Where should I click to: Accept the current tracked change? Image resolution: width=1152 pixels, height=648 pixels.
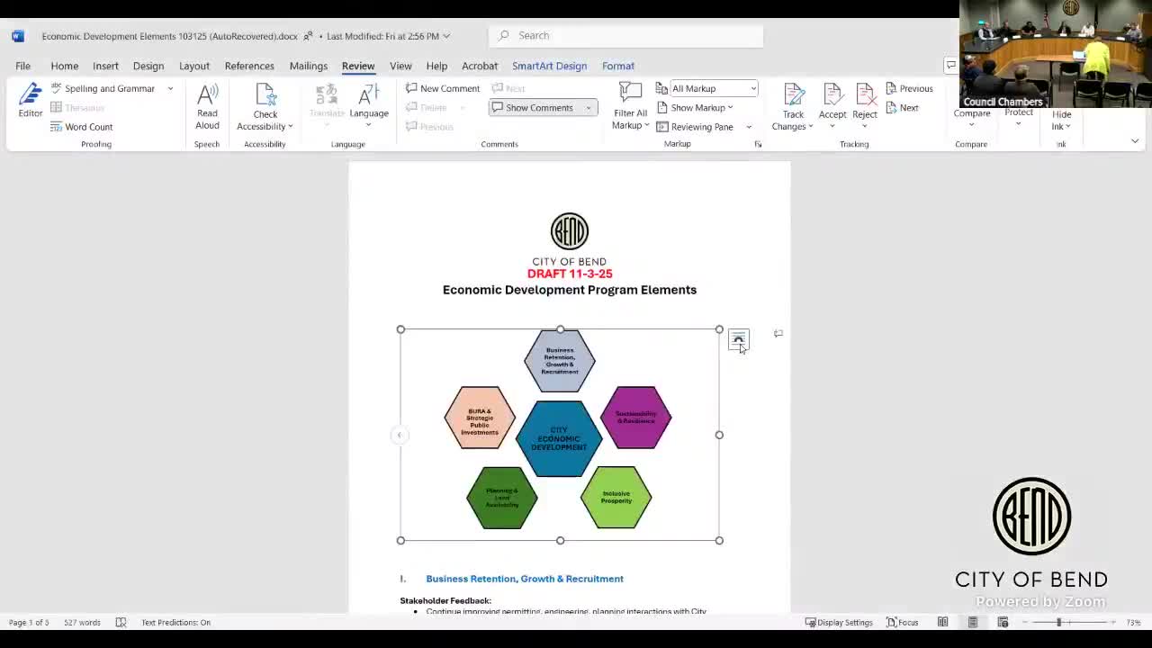(832, 99)
